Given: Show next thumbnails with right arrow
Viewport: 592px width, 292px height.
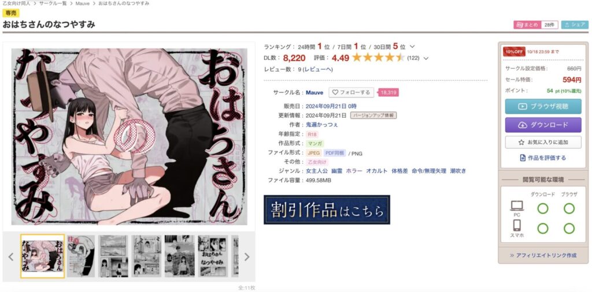Looking at the screenshot, I should 247,257.
